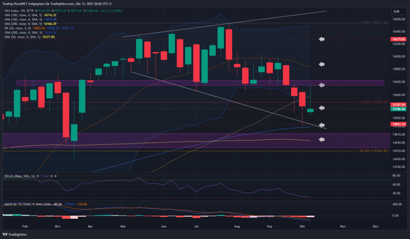Click the green 15186.66 current price label
The image size is (410, 239).
399,109
